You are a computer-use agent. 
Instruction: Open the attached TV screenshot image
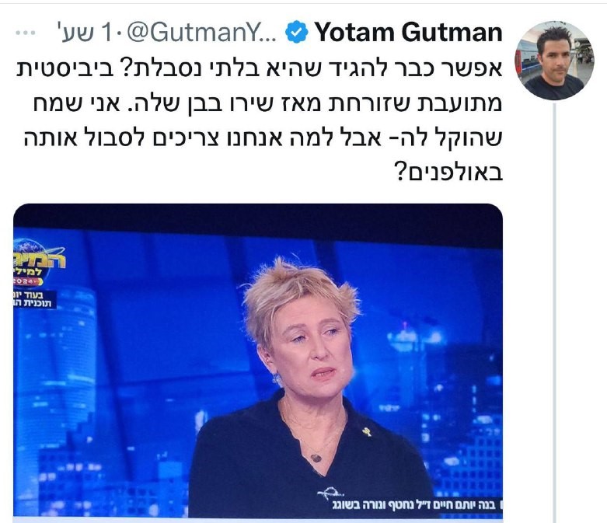258,361
